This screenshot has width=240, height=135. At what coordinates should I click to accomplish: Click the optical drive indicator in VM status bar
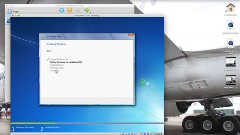click(126, 134)
